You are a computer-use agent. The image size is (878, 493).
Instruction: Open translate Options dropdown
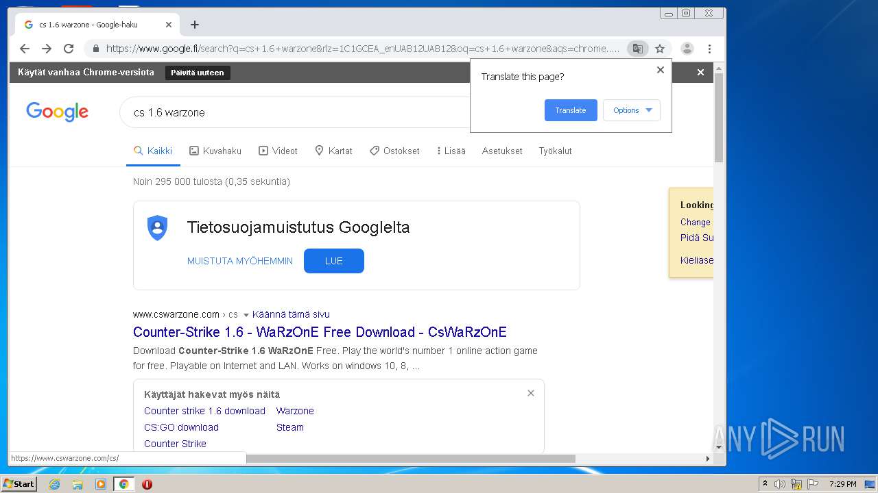pyautogui.click(x=632, y=110)
